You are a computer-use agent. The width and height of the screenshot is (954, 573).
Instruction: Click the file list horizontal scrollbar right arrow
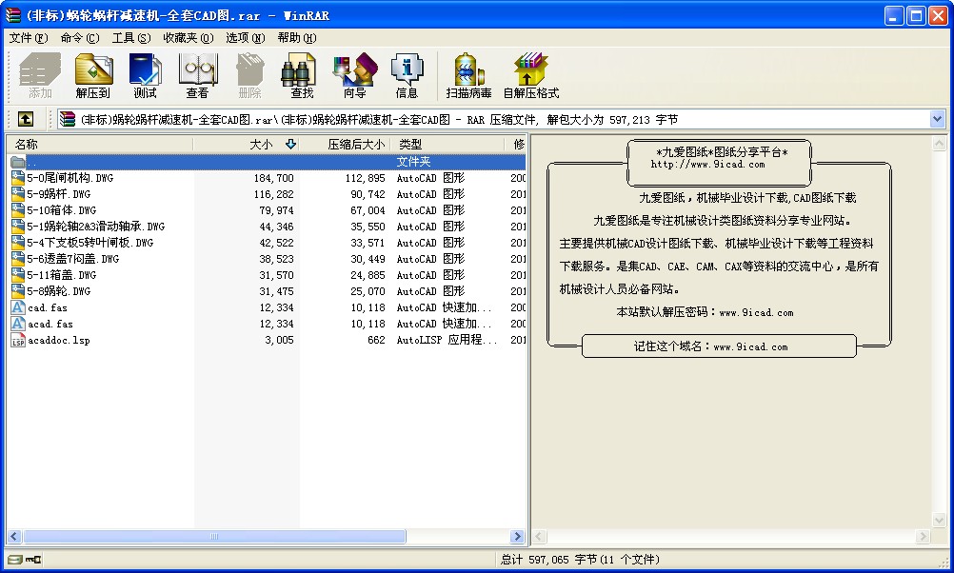click(518, 537)
